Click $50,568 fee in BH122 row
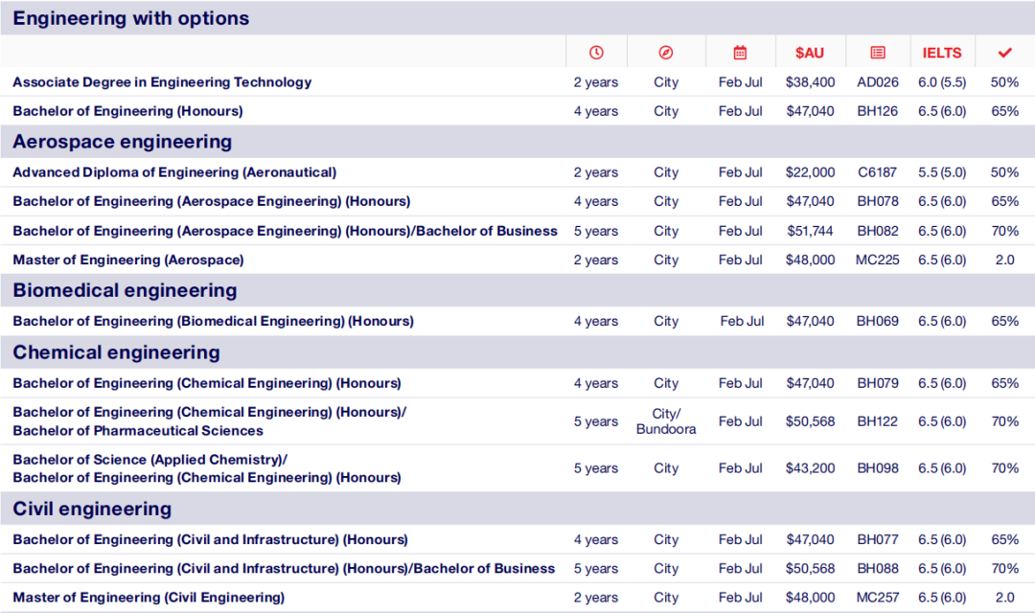This screenshot has height=613, width=1035. coord(810,421)
